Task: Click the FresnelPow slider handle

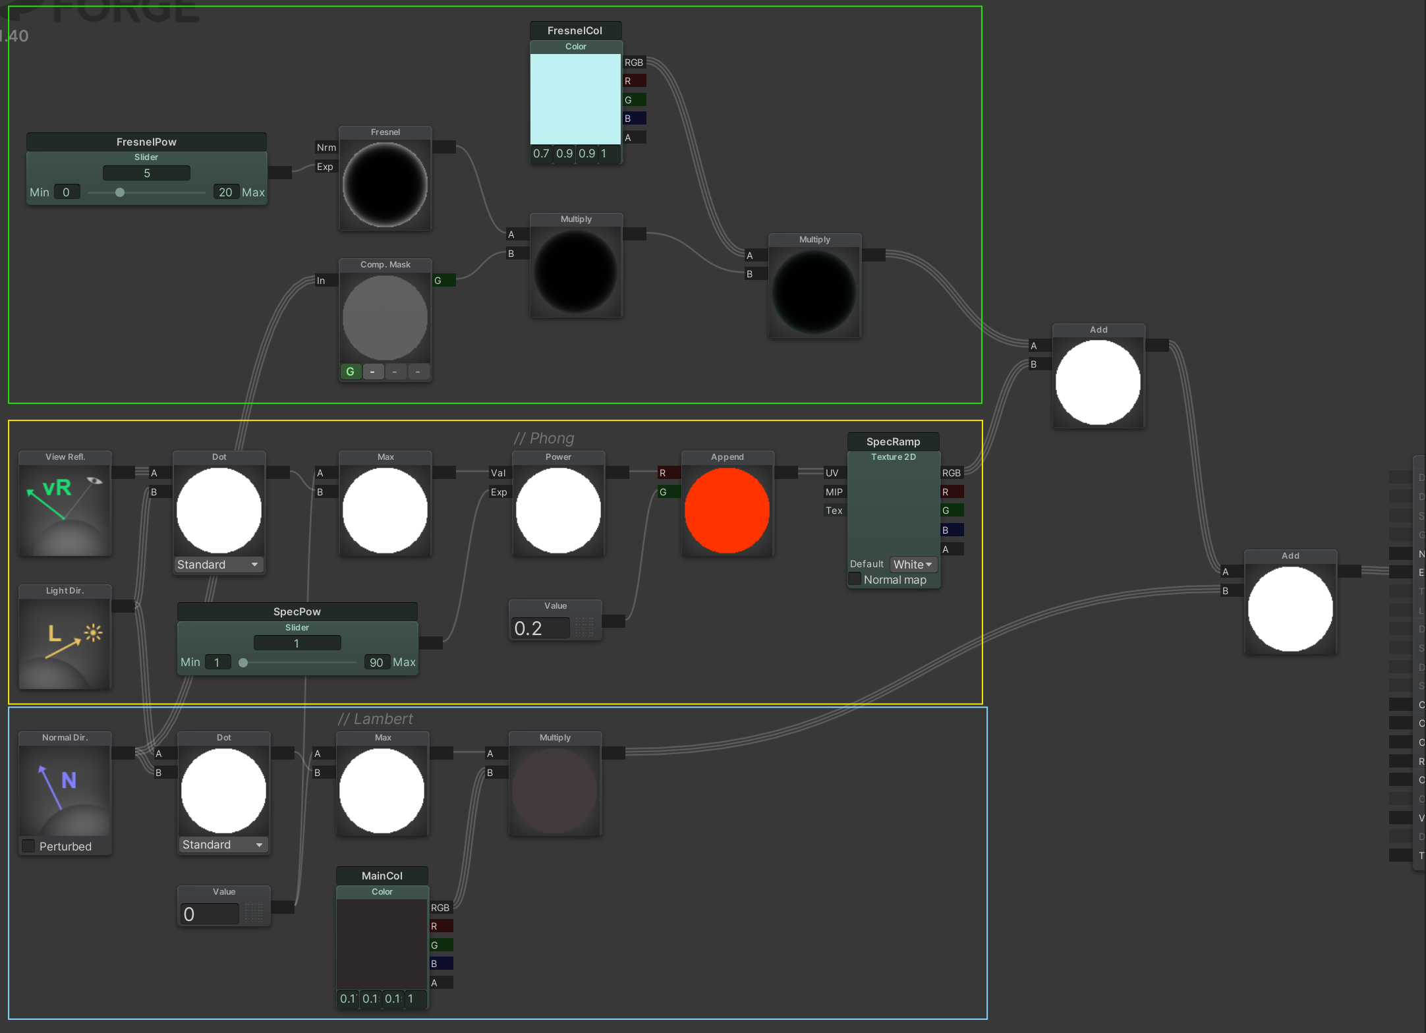Action: [x=120, y=192]
